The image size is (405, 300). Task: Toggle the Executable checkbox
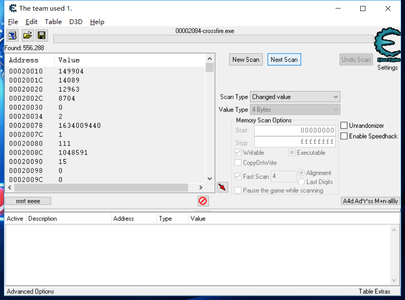point(292,153)
